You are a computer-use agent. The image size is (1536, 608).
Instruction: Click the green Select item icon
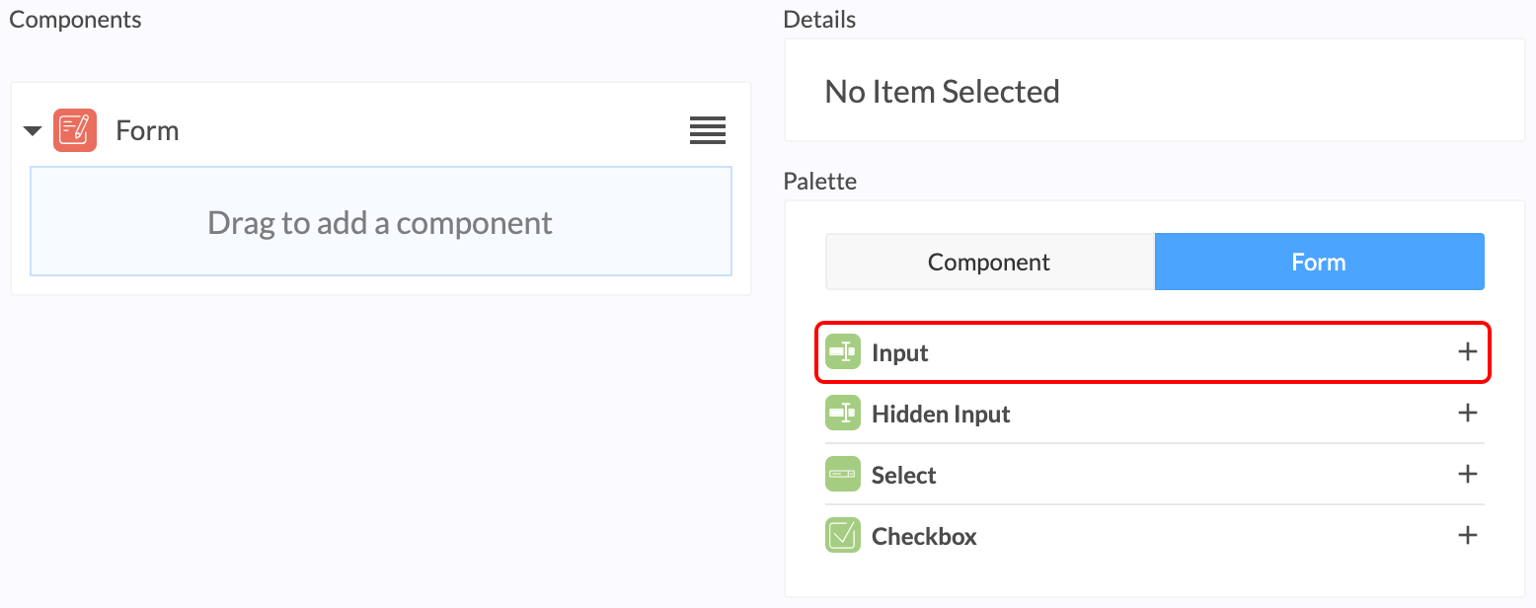843,474
